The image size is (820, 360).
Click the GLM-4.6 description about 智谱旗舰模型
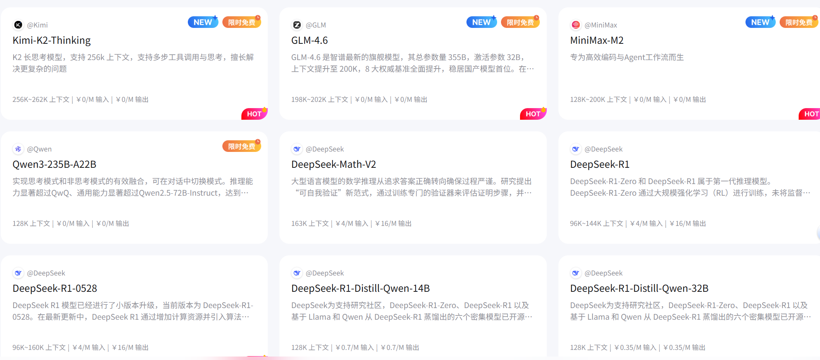pyautogui.click(x=413, y=63)
